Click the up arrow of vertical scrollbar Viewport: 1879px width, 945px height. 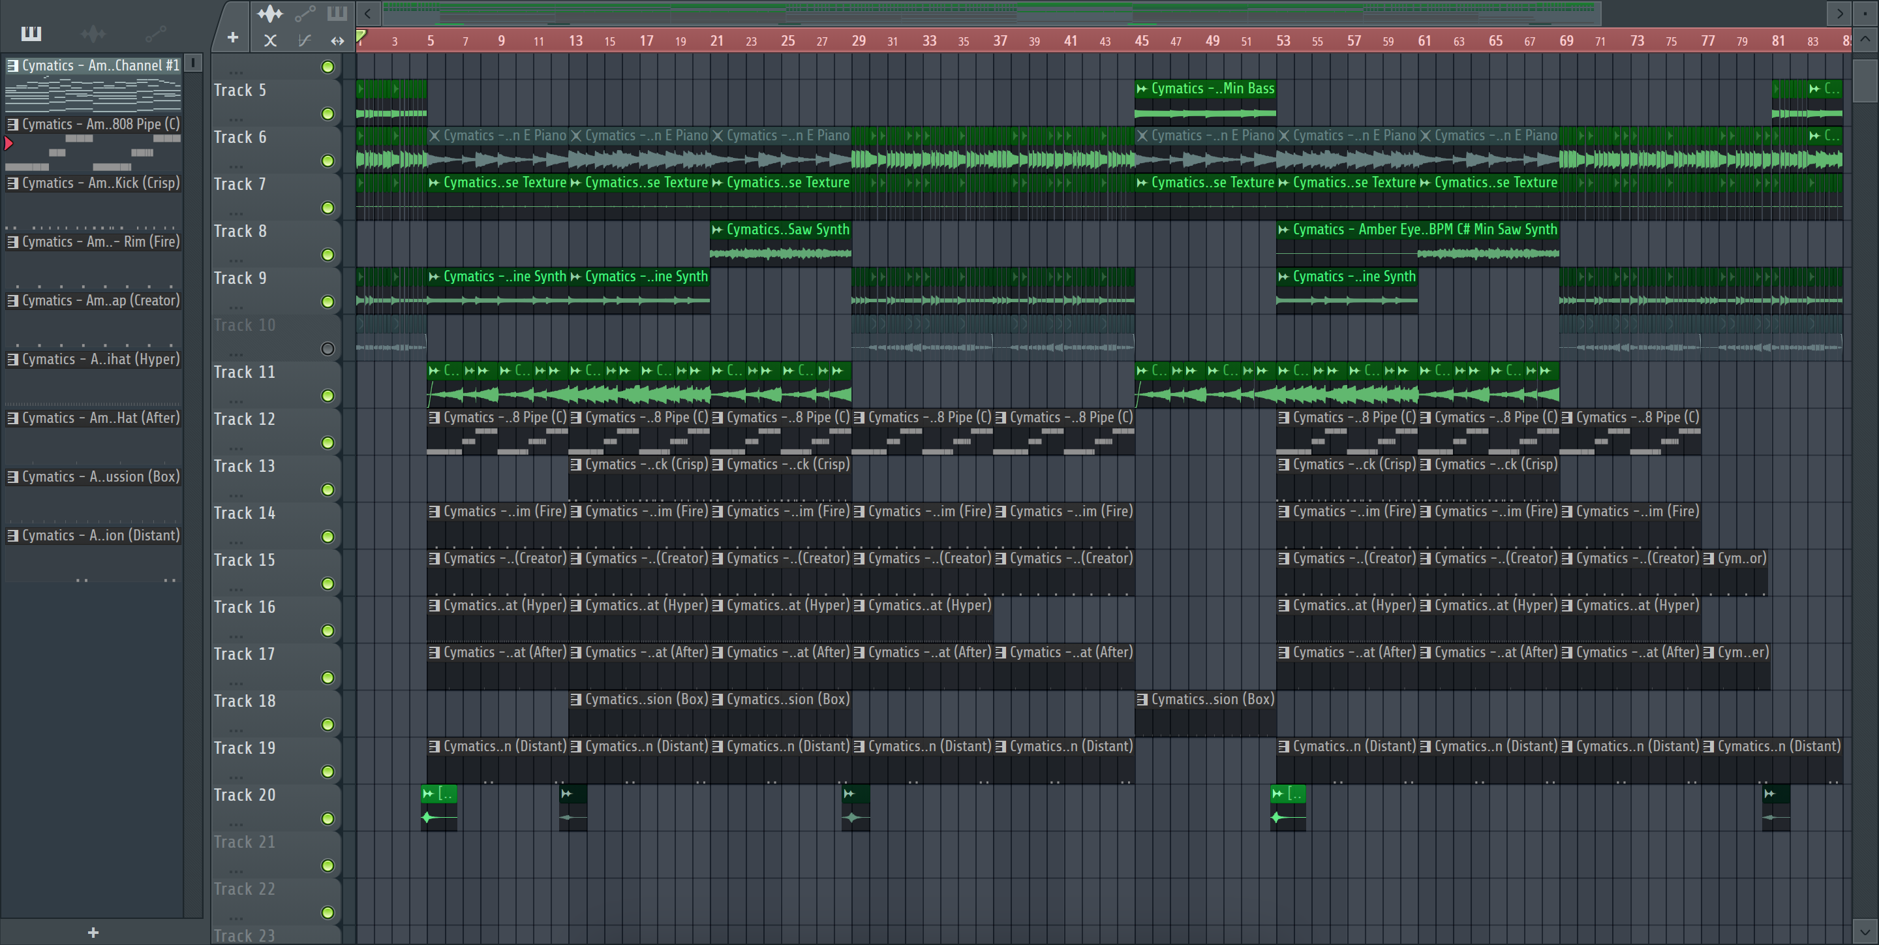1865,39
